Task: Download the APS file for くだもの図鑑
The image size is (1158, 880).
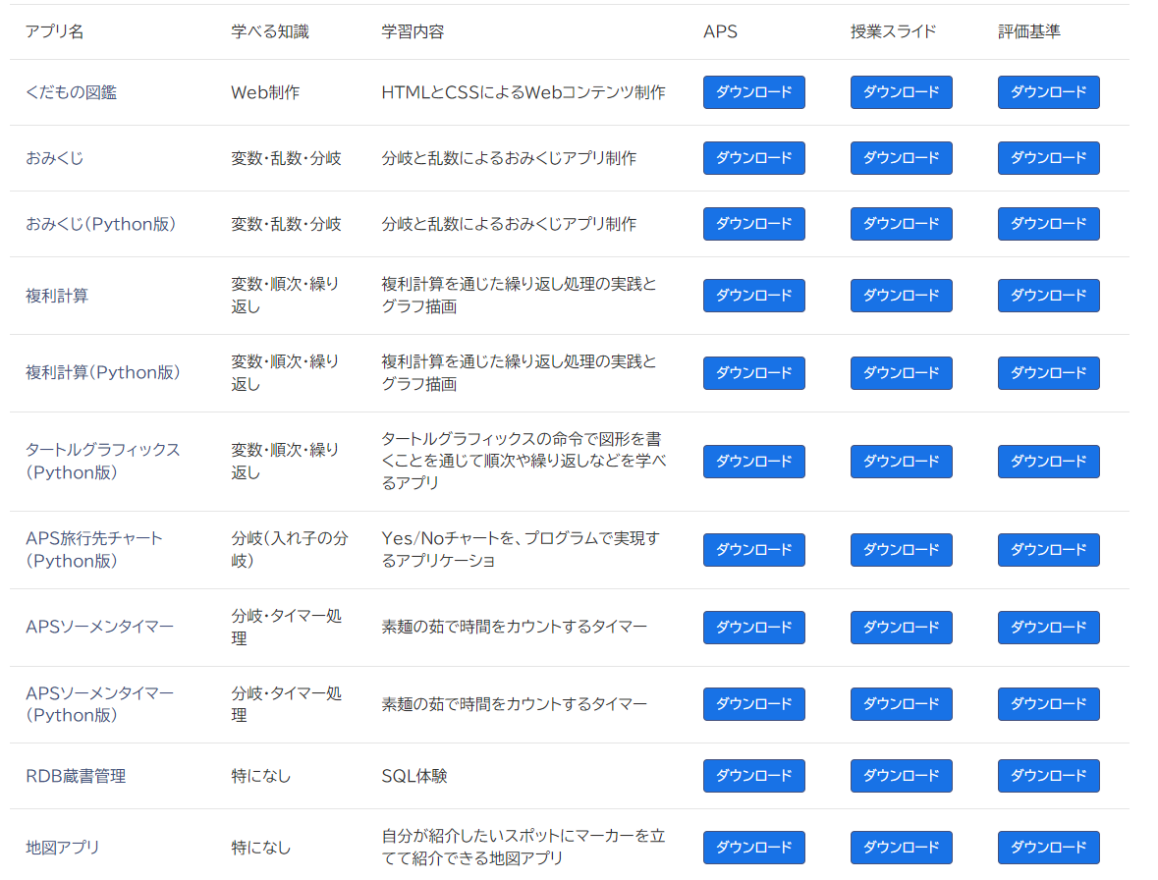Action: coord(753,92)
